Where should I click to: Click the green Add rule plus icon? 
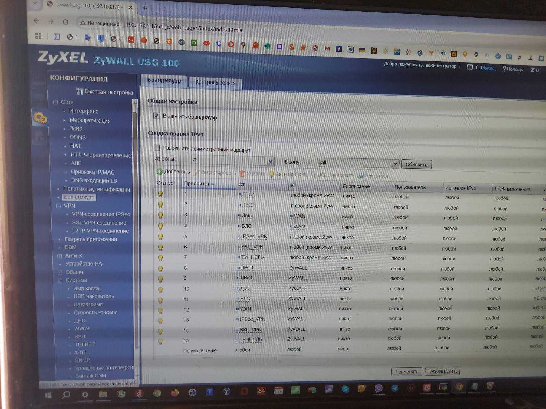click(x=159, y=171)
